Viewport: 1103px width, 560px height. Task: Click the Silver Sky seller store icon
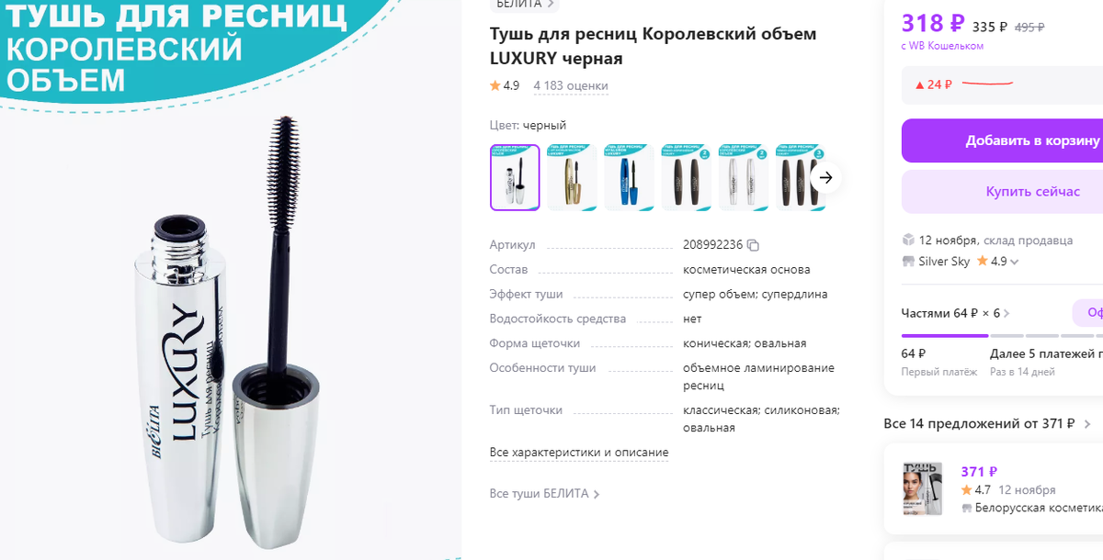click(x=908, y=261)
